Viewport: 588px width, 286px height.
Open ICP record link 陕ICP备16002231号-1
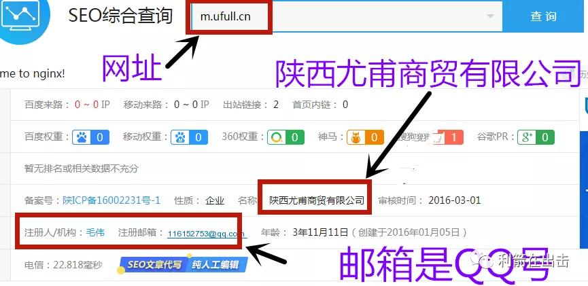(x=111, y=200)
